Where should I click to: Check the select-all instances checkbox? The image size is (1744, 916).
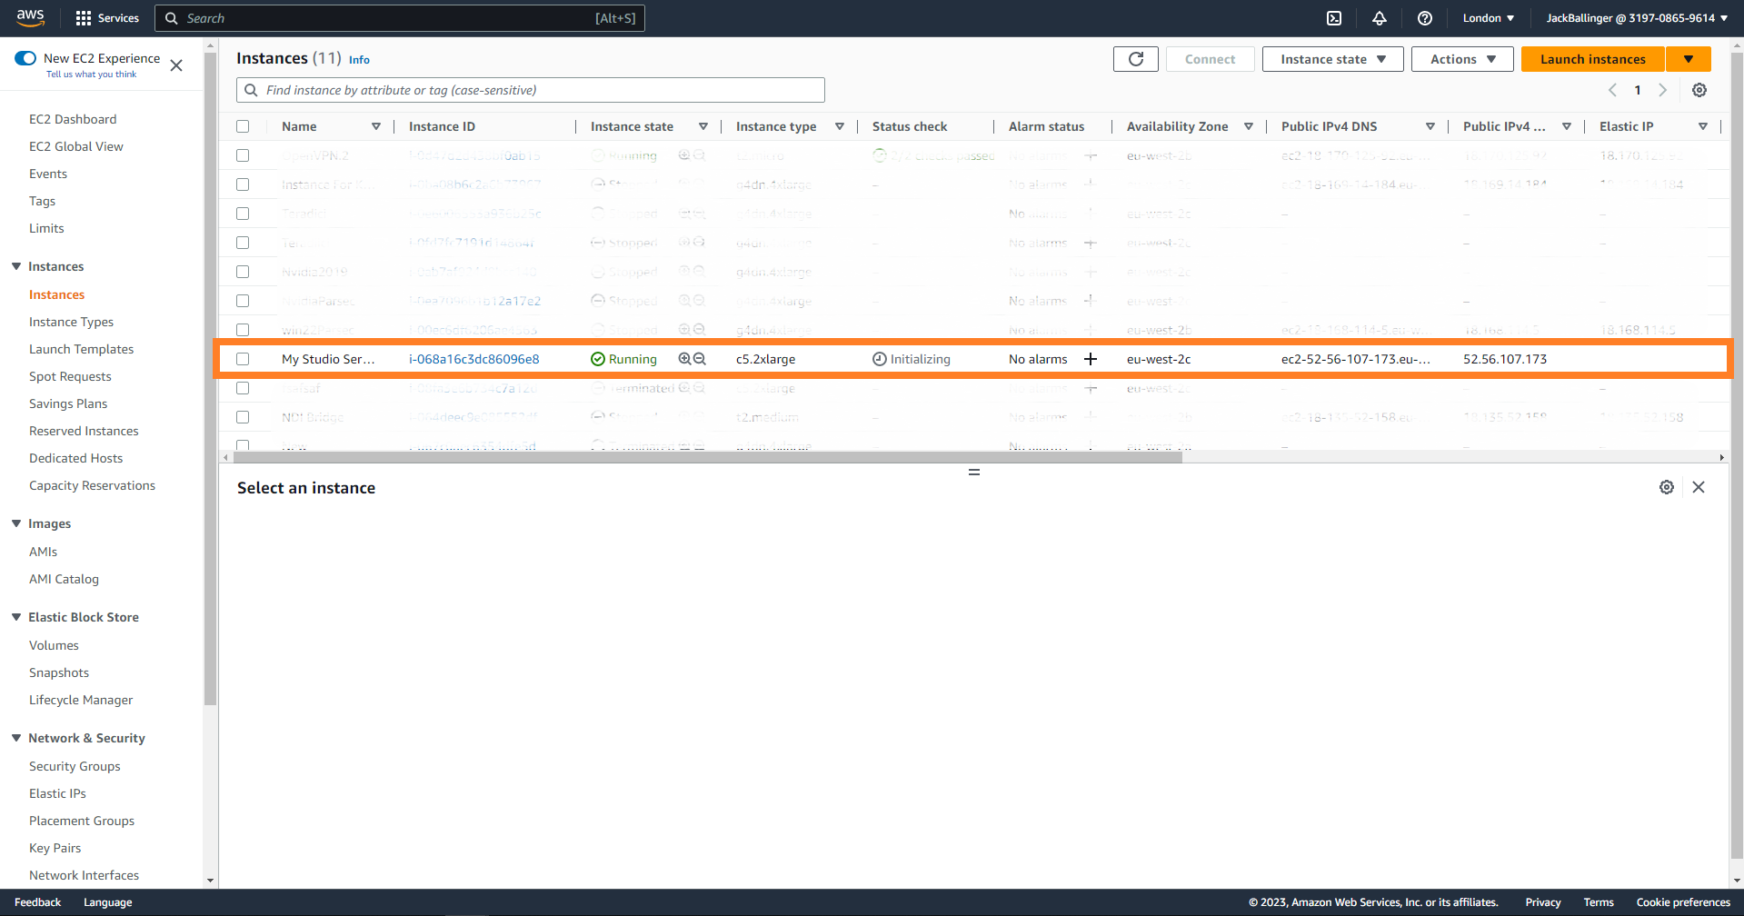(243, 126)
